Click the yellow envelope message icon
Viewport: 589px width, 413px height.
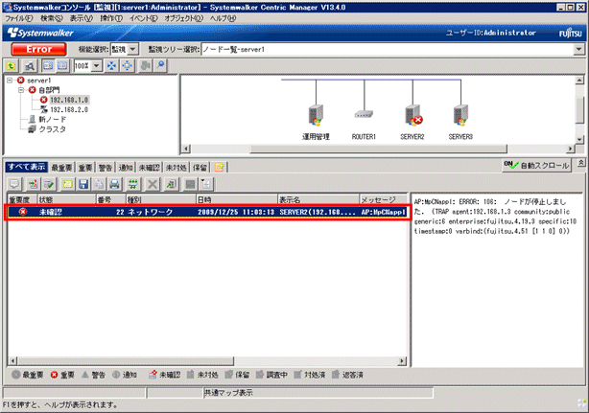click(x=67, y=184)
